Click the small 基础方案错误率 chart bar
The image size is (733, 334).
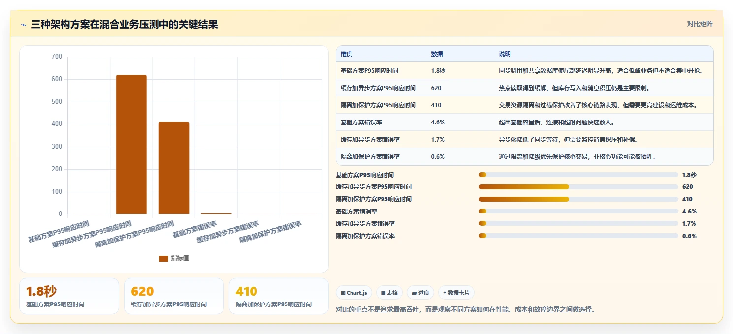(216, 213)
